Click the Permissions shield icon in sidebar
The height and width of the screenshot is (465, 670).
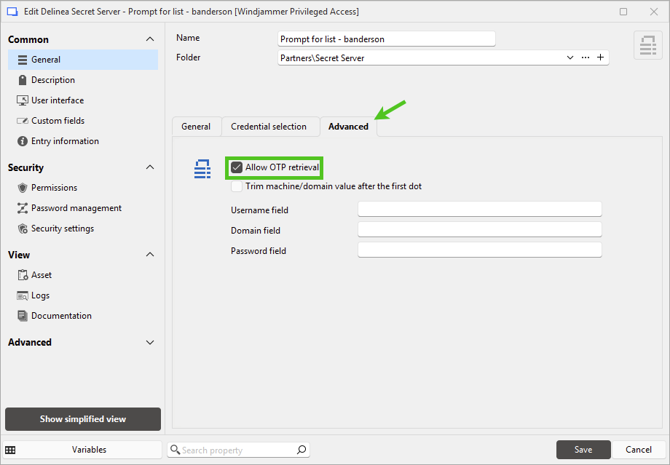point(23,188)
